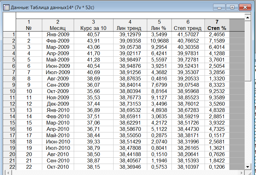Image resolution: width=256 pixels, height=175 pixels.
Task: Click Лин % value 0,1510
Action: [x=159, y=155]
